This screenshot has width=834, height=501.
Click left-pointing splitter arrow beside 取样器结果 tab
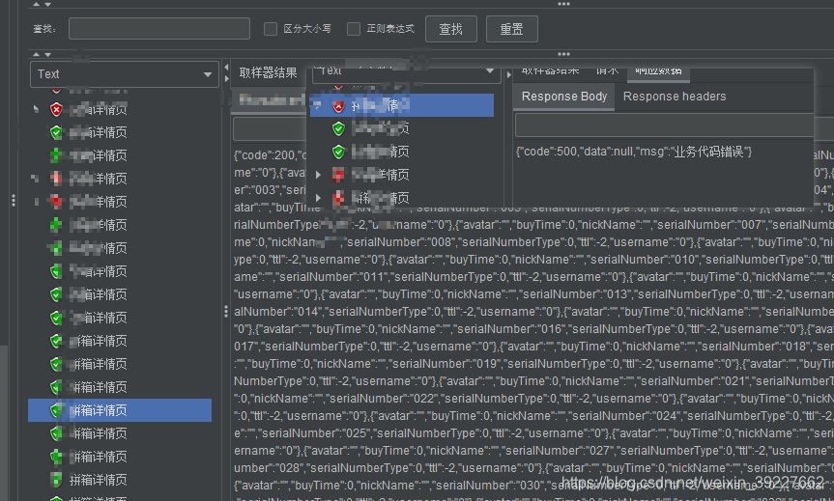click(x=226, y=68)
